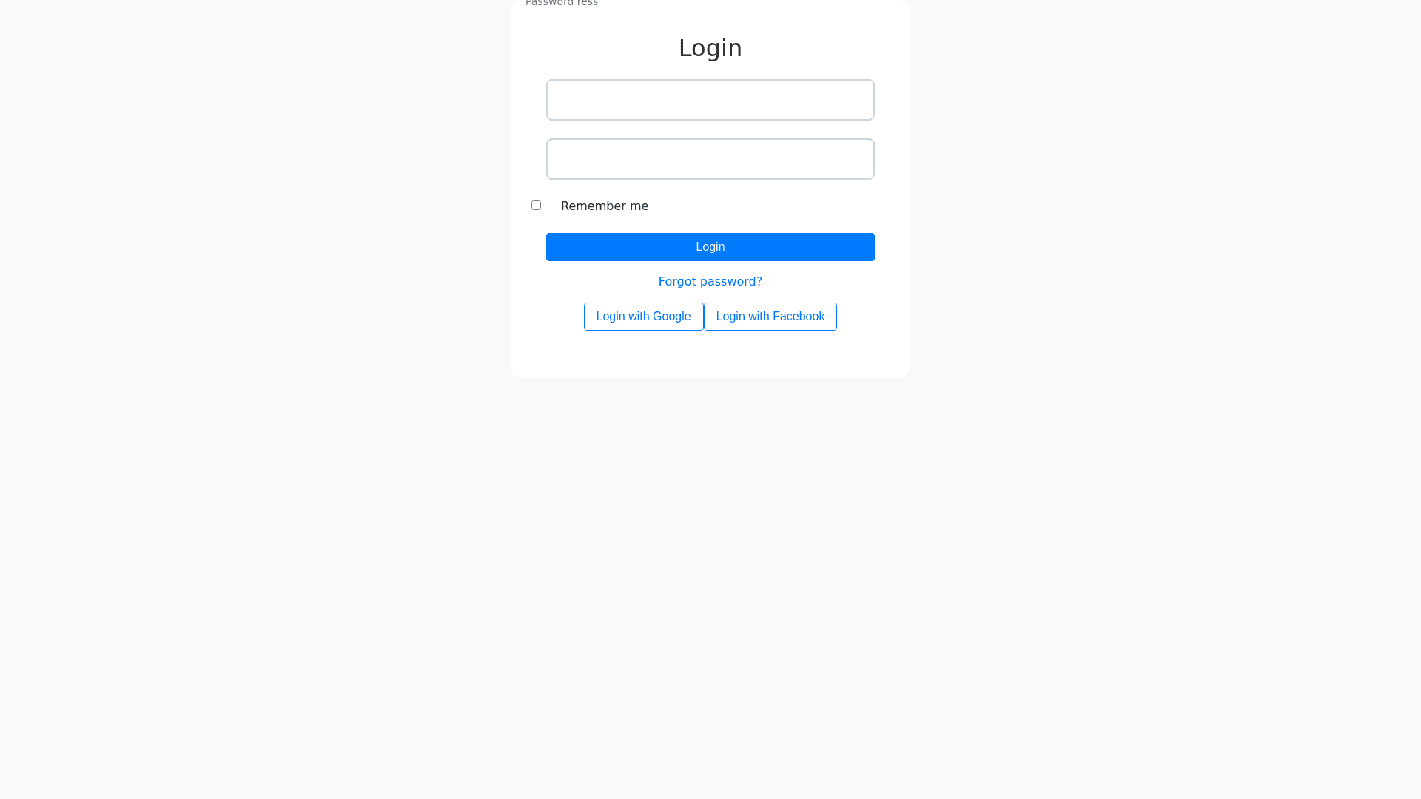Open the Forgot password? link

[x=710, y=281]
